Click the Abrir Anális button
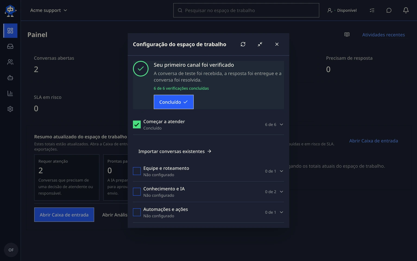 point(115,215)
